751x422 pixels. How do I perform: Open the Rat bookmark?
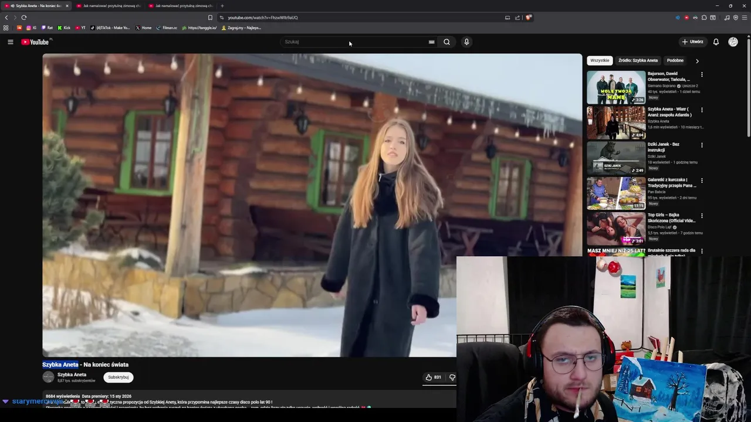tap(47, 28)
